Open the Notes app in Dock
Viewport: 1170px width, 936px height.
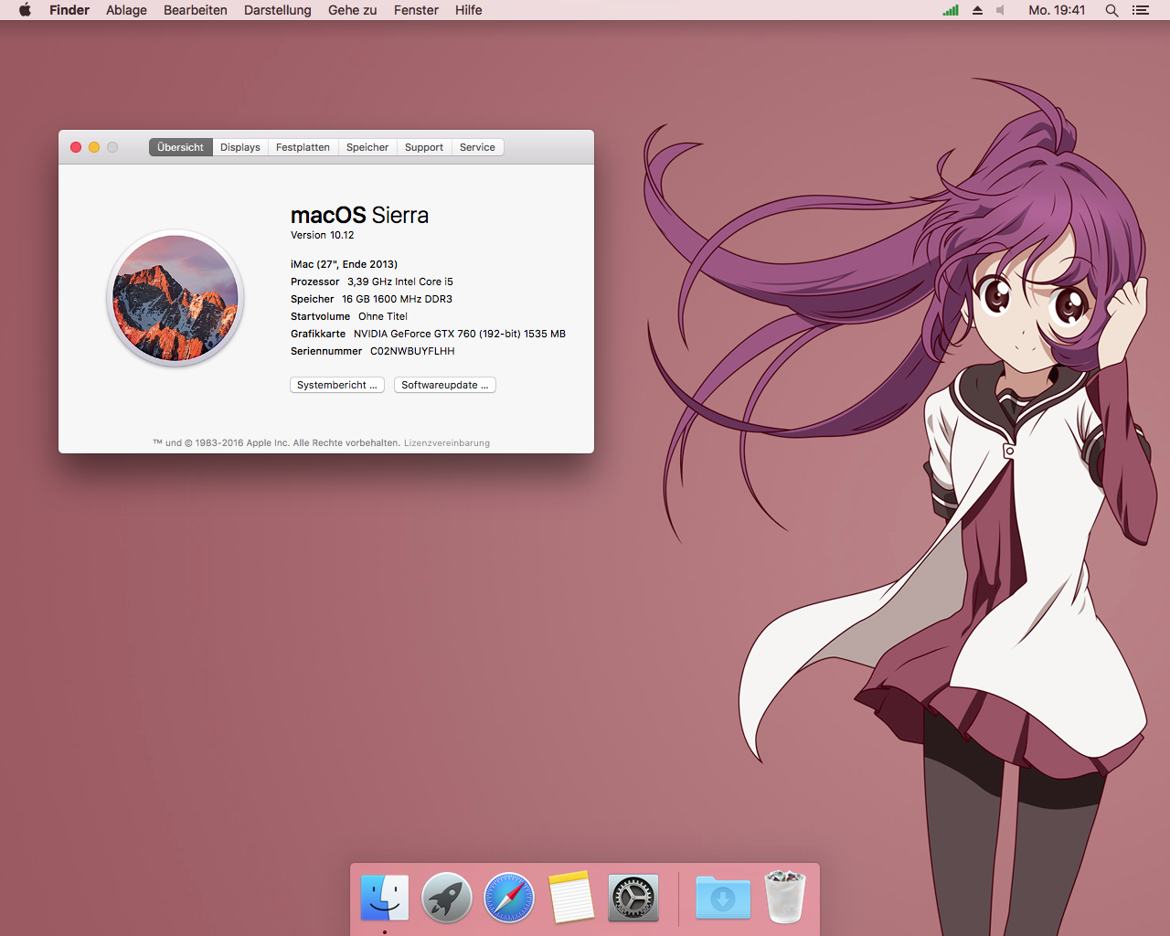[571, 897]
